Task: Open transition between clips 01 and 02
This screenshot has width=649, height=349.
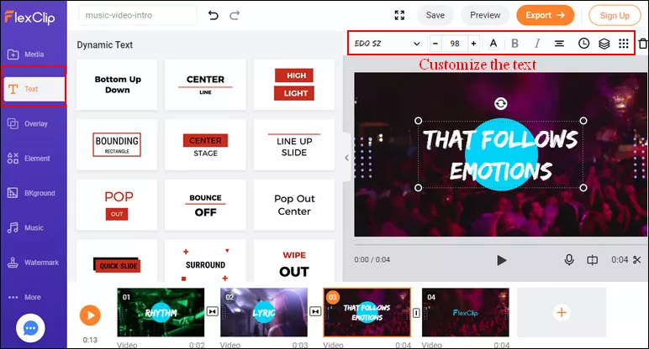Action: click(x=213, y=311)
